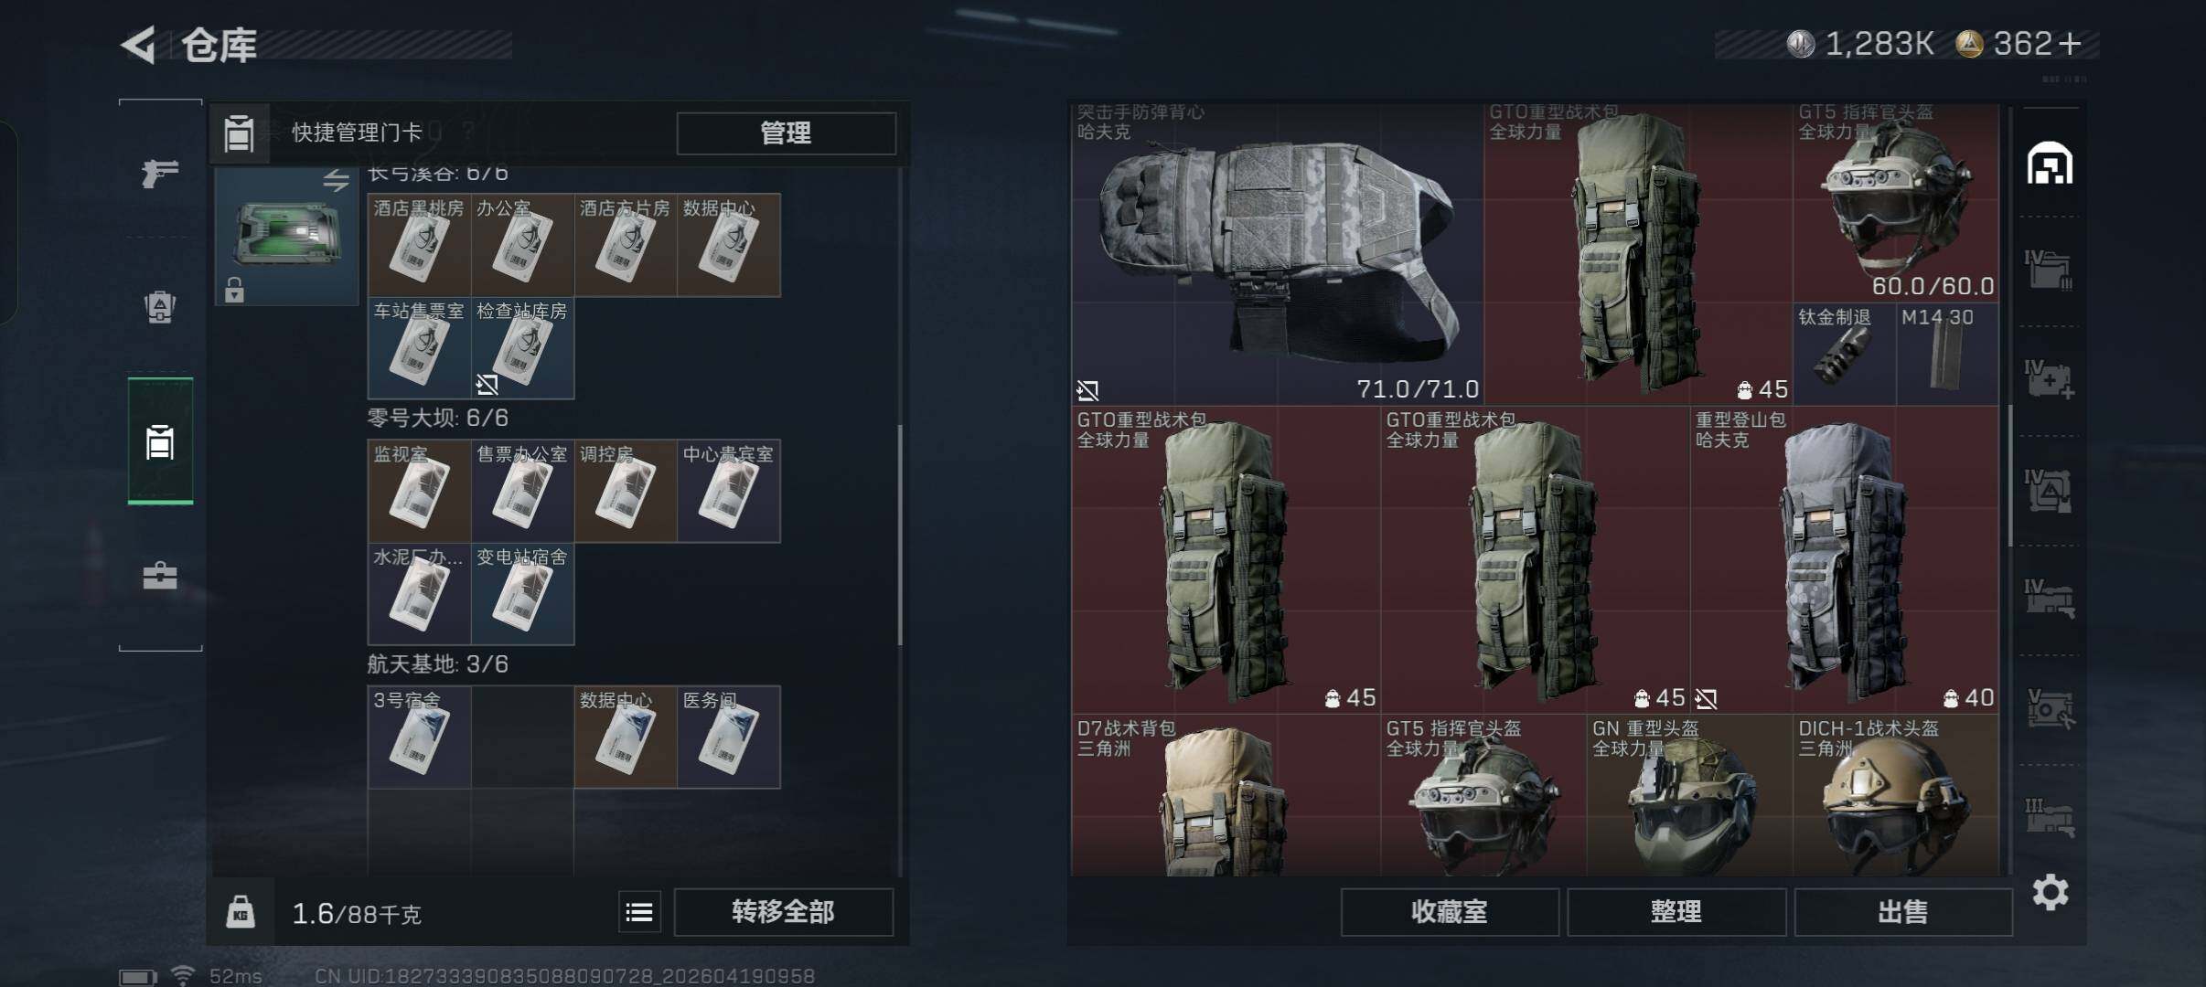Select the 重型登山包 backpack item
2206x987 pixels.
(1845, 560)
